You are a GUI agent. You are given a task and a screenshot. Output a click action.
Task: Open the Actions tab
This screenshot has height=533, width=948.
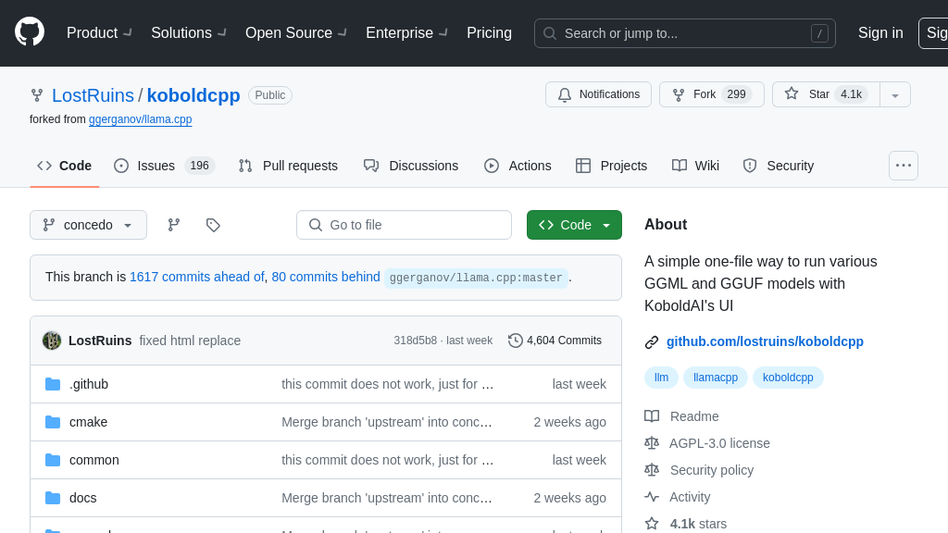[x=518, y=166]
